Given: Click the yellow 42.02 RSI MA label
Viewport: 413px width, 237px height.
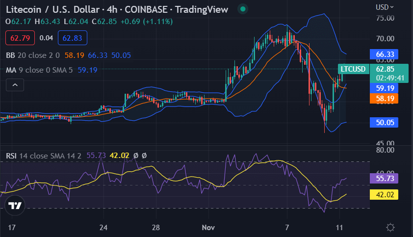Looking at the screenshot, I should click(x=384, y=195).
